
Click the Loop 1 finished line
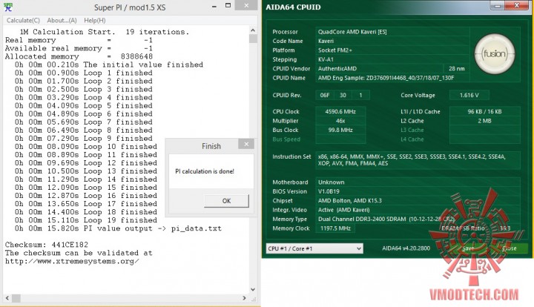click(83, 73)
